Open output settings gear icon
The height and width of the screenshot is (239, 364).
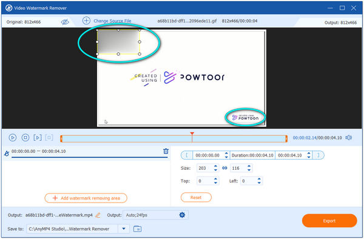click(x=182, y=215)
